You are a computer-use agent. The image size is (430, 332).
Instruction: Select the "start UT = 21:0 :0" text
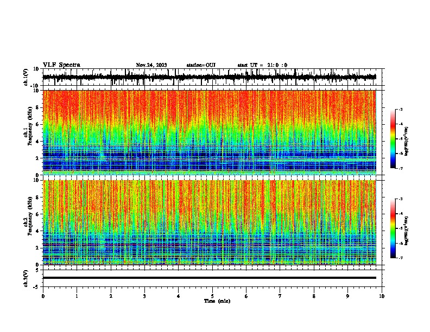click(262, 65)
